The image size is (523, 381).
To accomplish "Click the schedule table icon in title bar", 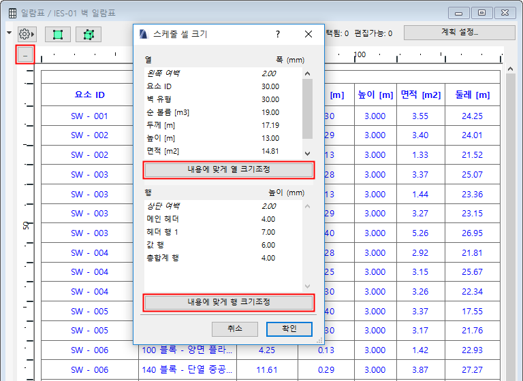I will [x=12, y=14].
